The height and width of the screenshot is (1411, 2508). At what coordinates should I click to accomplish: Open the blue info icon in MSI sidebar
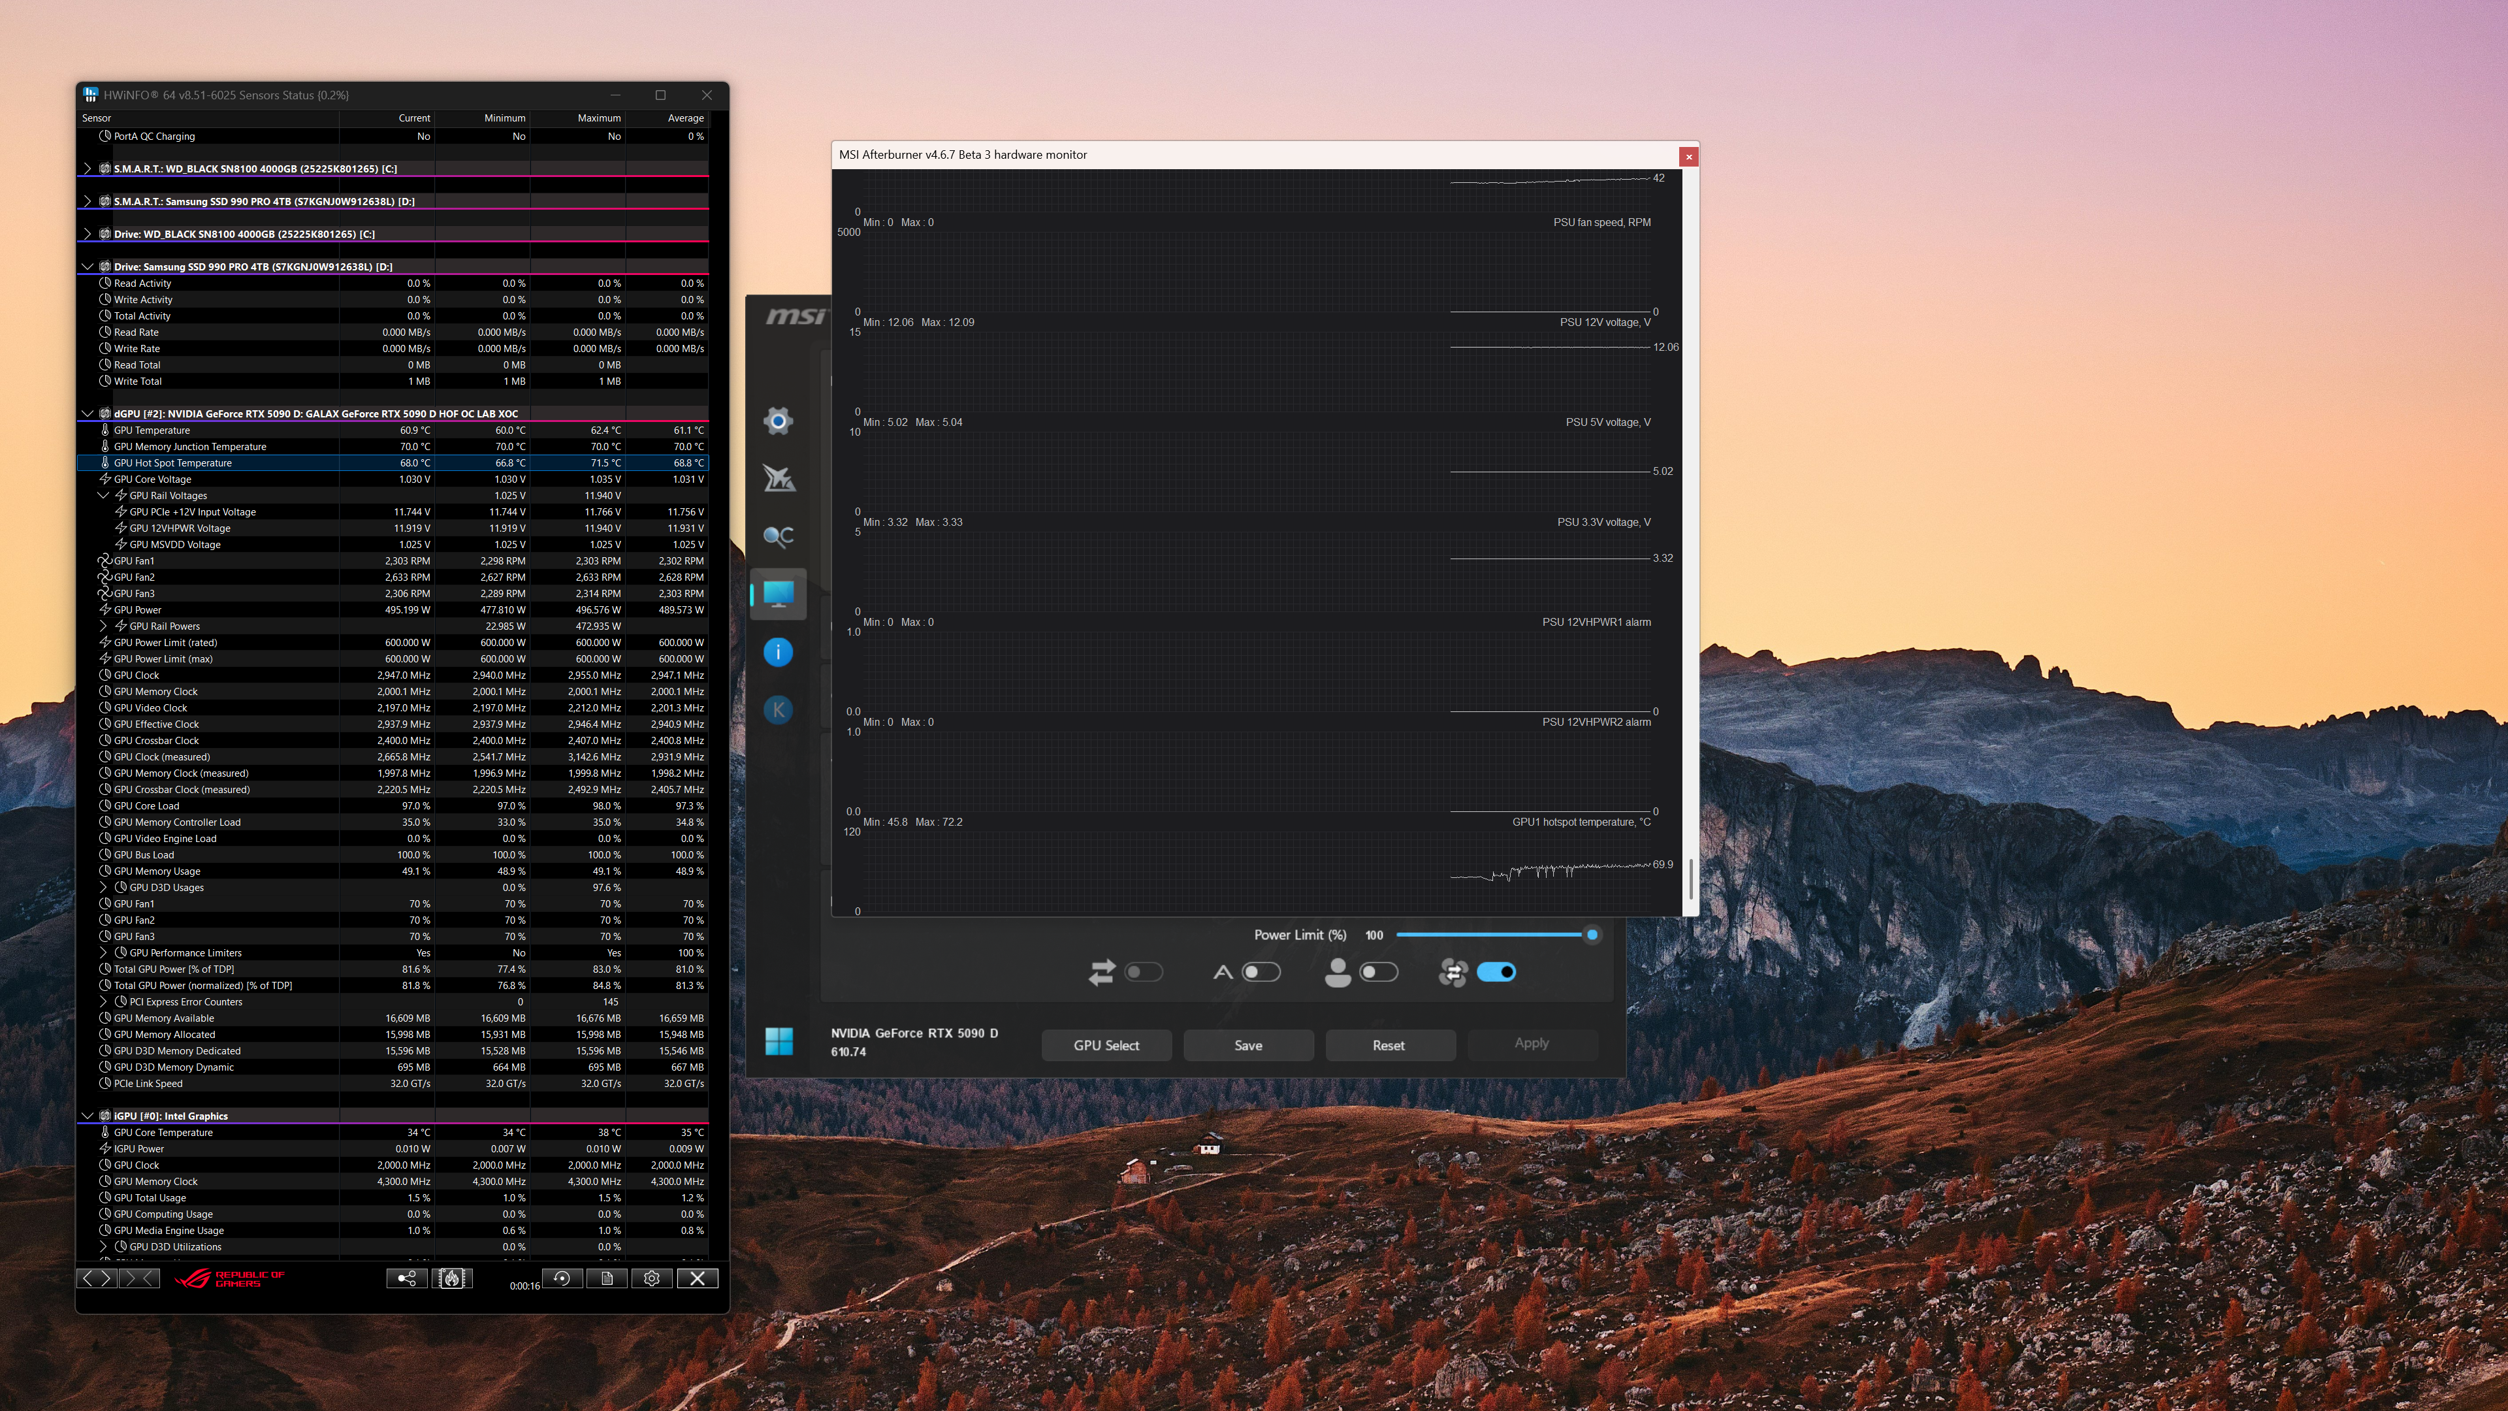click(778, 651)
